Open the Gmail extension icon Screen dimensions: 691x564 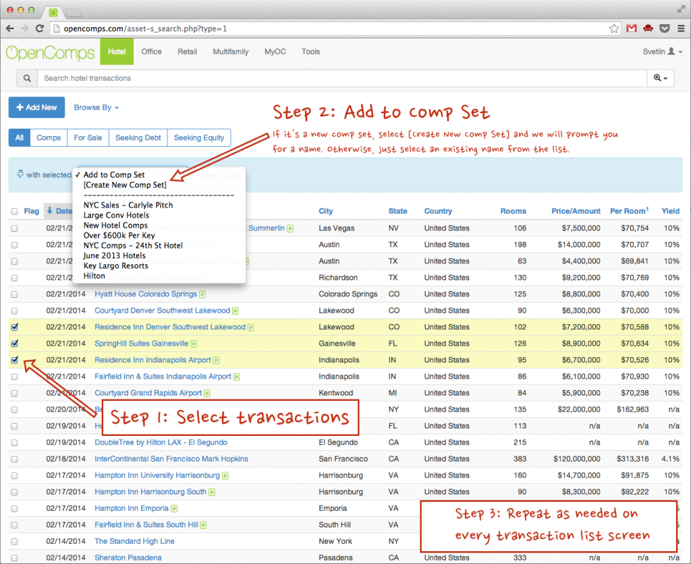(632, 28)
